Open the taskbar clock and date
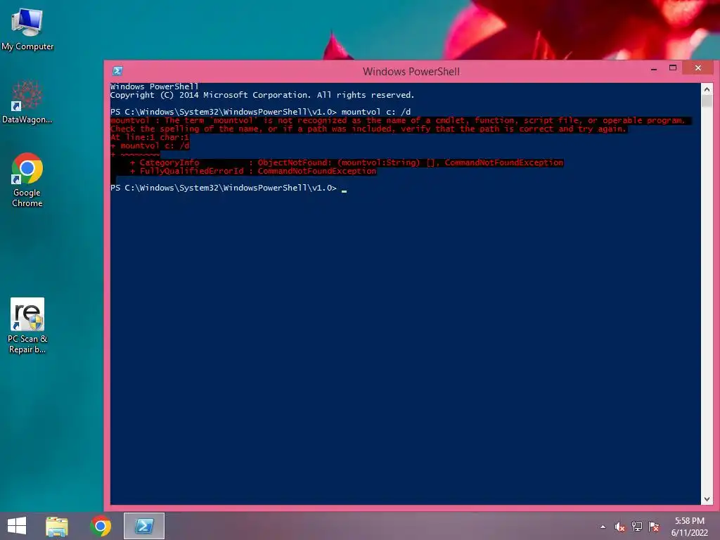 click(x=690, y=527)
